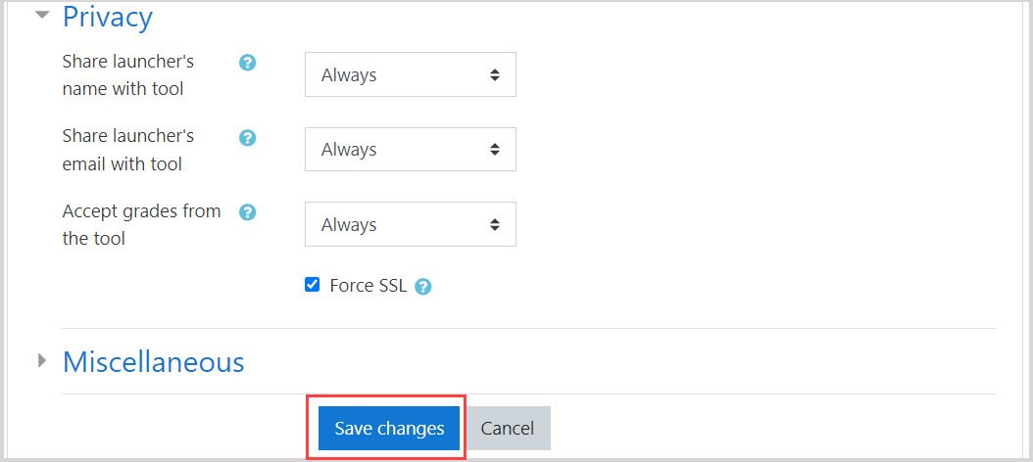The height and width of the screenshot is (462, 1033).
Task: Collapse the Privacy section arrow
Action: pos(42,16)
